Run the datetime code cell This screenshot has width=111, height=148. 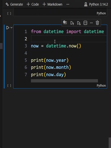(x=8, y=28)
